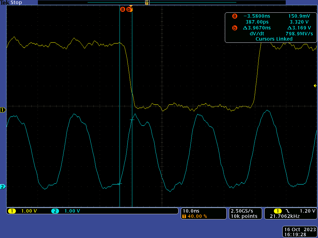Click cursor a voltage 150.9mV value

(x=299, y=16)
